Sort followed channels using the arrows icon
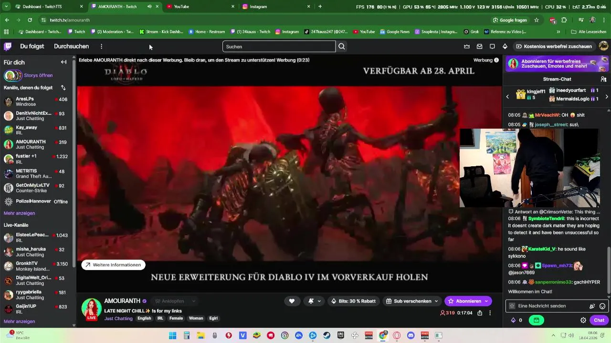 [x=63, y=88]
